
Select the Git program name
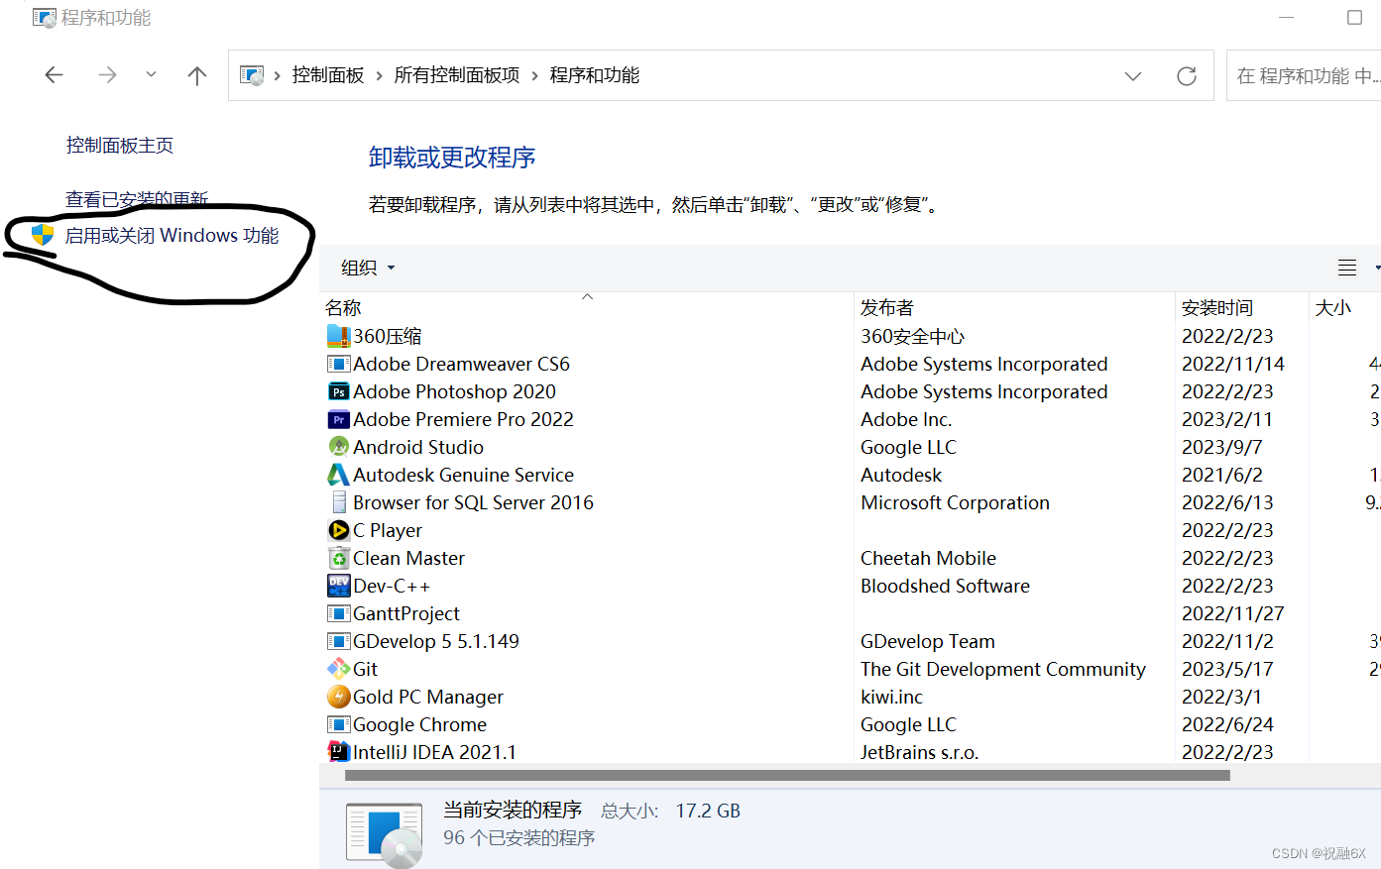point(366,669)
